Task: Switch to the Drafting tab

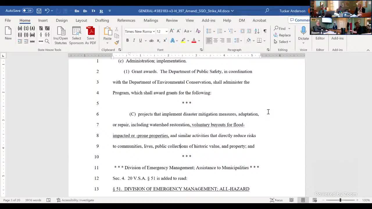Action: pos(102,20)
